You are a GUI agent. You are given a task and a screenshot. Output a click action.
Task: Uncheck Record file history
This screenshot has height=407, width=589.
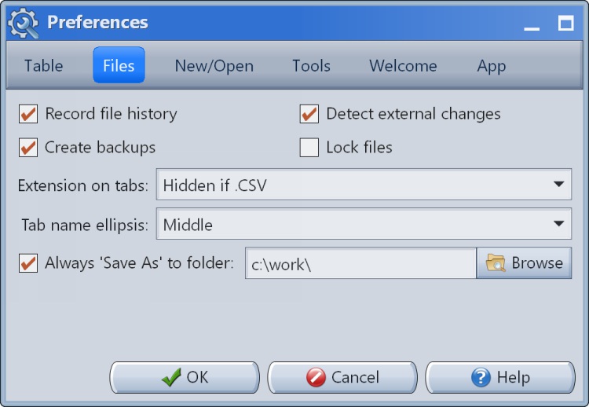tap(28, 114)
